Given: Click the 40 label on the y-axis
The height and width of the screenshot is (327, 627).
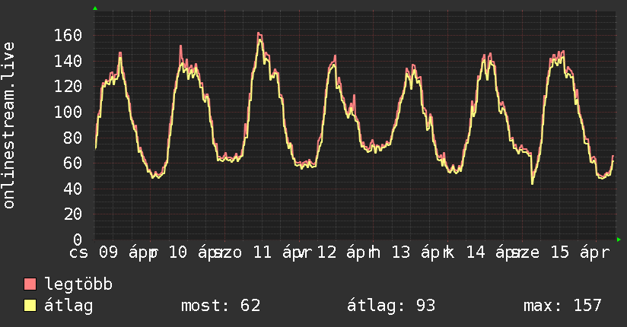Looking at the screenshot, I should 73,189.
